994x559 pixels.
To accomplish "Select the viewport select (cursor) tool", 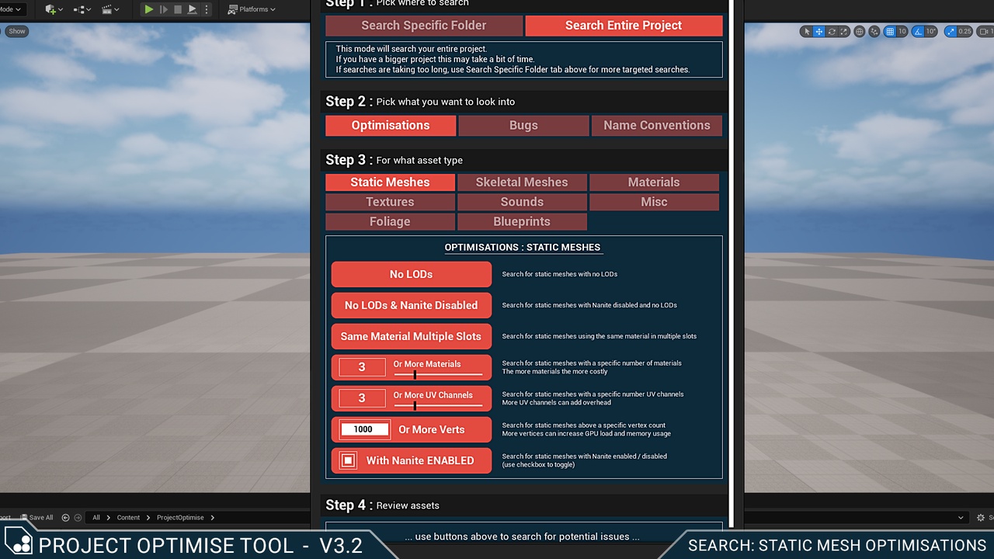I will pos(807,32).
